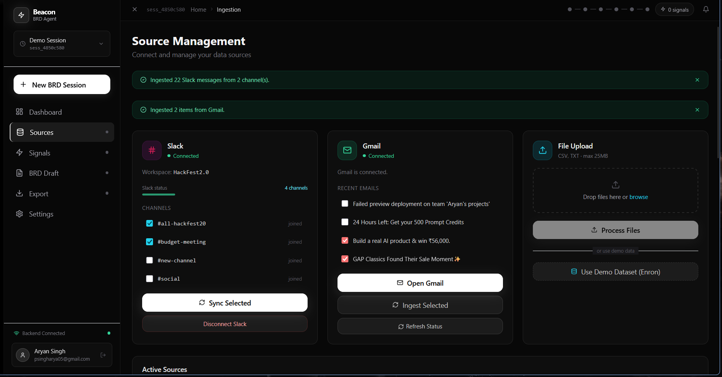Open Settings in the sidebar
Image resolution: width=722 pixels, height=377 pixels.
pyautogui.click(x=62, y=214)
